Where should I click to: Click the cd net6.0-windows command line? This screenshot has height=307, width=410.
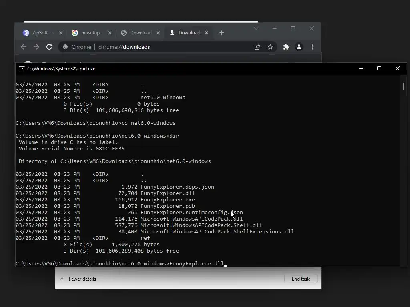[95, 123]
